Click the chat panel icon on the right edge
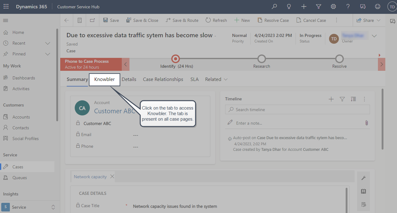 click(x=392, y=21)
